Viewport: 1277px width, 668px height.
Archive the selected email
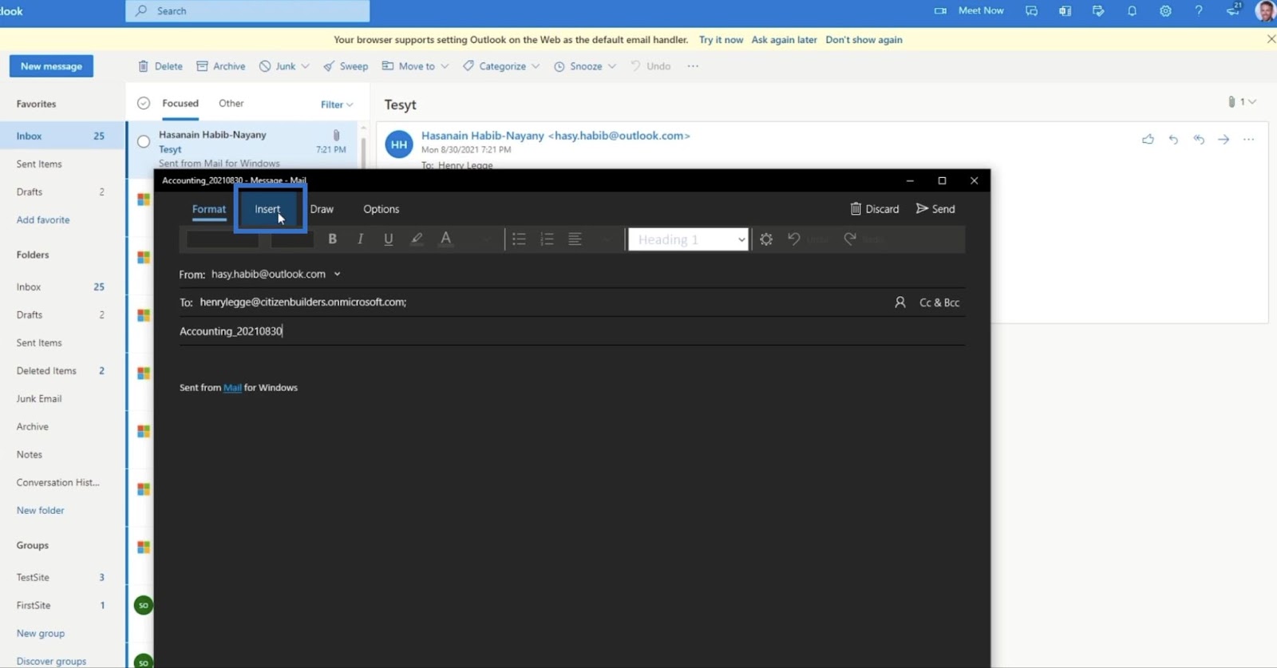(x=221, y=66)
